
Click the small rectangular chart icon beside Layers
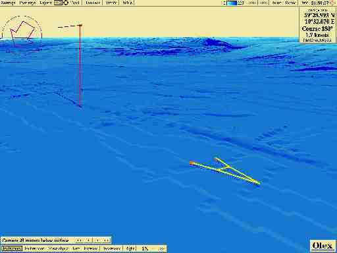[x=58, y=3]
